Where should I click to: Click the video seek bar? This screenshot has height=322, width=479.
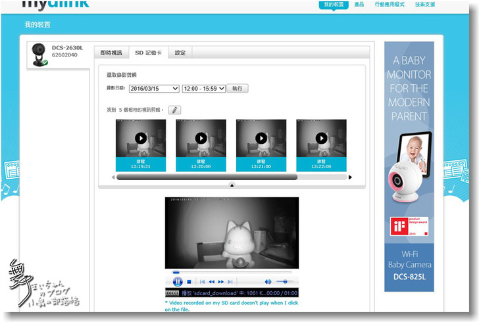[x=232, y=272]
